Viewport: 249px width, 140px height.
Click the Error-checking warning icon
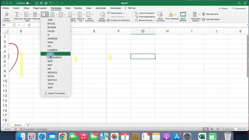tap(171, 15)
